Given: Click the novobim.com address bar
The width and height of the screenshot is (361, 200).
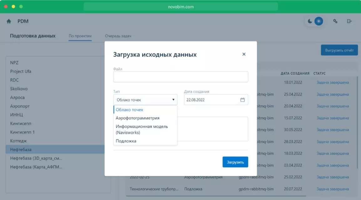Looking at the screenshot, I should pos(180,6).
